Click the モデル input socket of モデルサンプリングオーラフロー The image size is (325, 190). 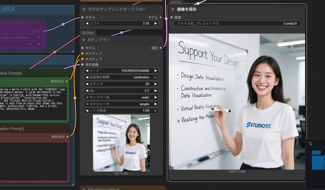click(x=82, y=17)
